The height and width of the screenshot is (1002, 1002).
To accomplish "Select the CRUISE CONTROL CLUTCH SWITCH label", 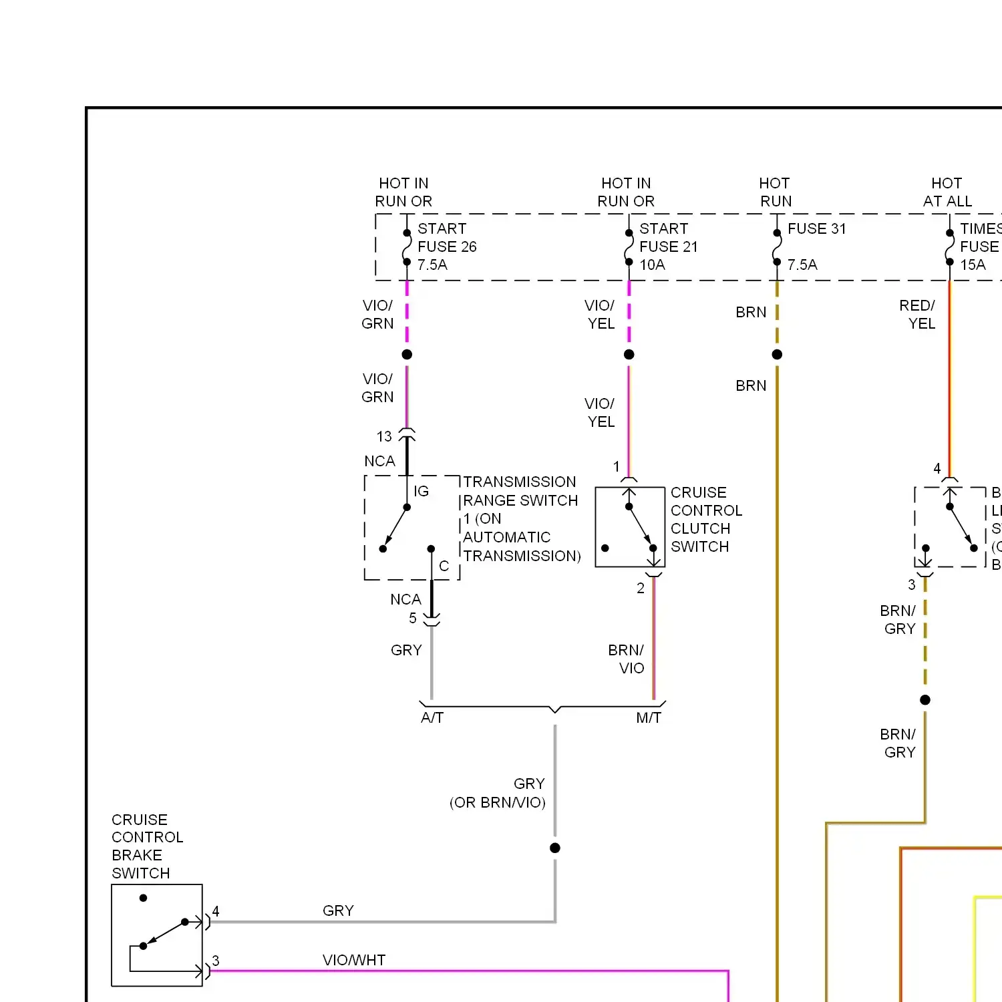I will pyautogui.click(x=706, y=519).
